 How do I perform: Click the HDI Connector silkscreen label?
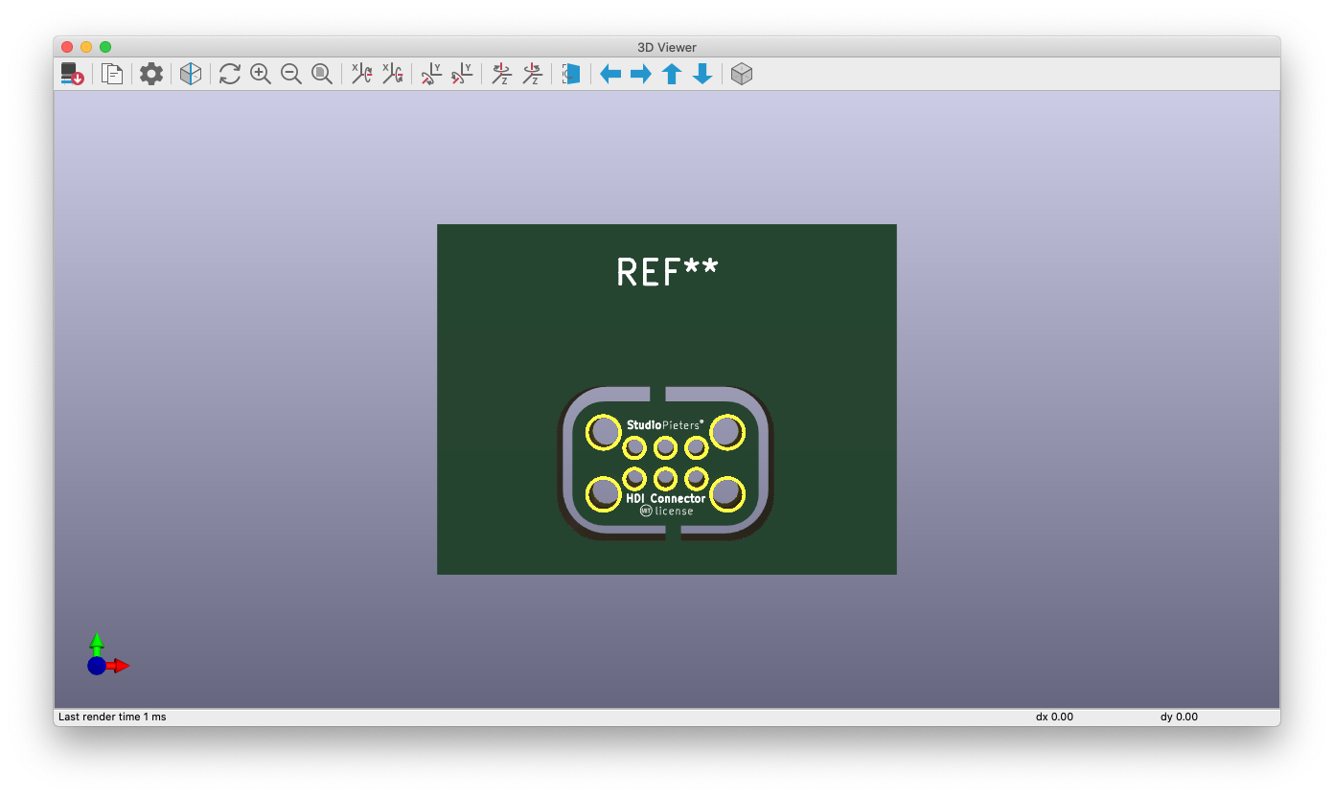pos(665,498)
